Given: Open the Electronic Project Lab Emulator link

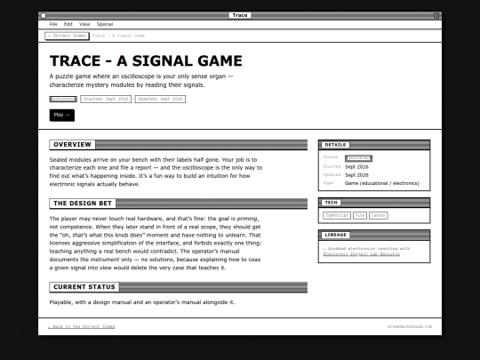Looking at the screenshot, I should coord(362,254).
